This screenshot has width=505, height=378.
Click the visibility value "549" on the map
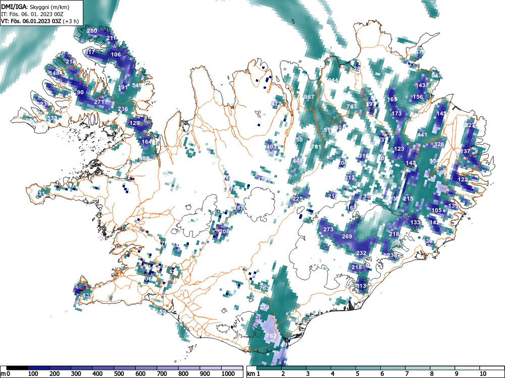pyautogui.click(x=137, y=85)
